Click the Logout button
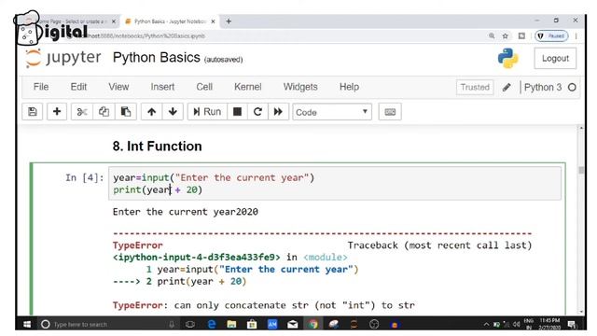The width and height of the screenshot is (597, 336). 555,58
